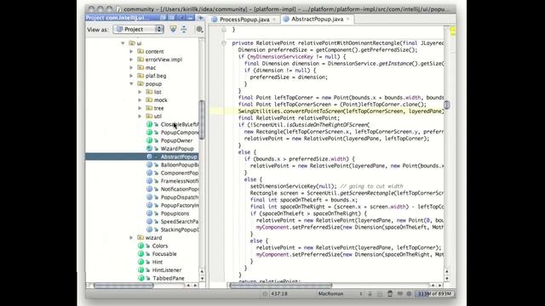Select PopupIcons in the project tree

[x=175, y=213]
